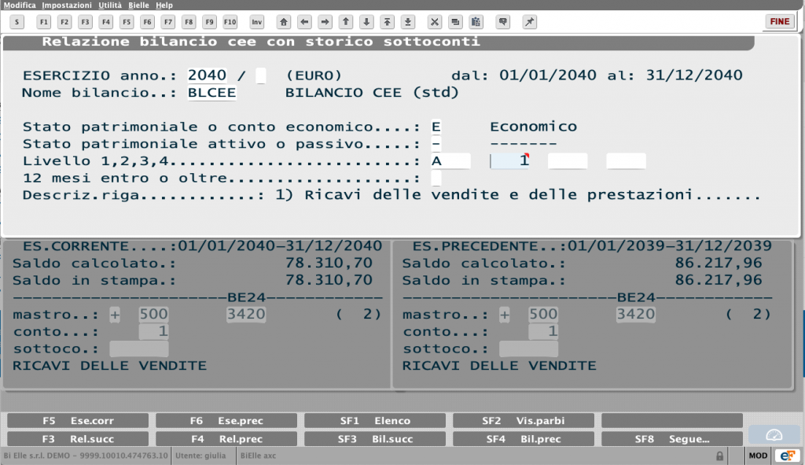The height and width of the screenshot is (465, 805).
Task: Click the padlock icon in status bar
Action: click(x=720, y=456)
